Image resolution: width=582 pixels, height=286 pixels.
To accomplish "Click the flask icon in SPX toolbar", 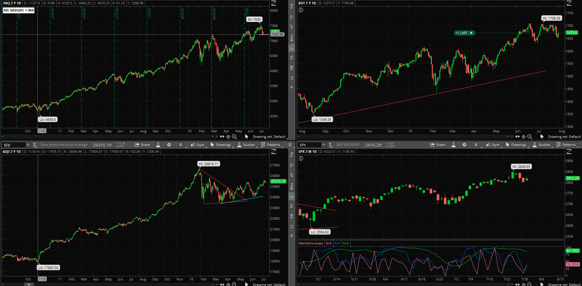I will pyautogui.click(x=454, y=145).
